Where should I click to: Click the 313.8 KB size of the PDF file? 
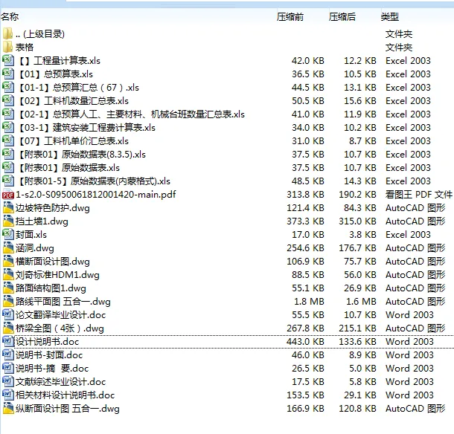click(305, 194)
